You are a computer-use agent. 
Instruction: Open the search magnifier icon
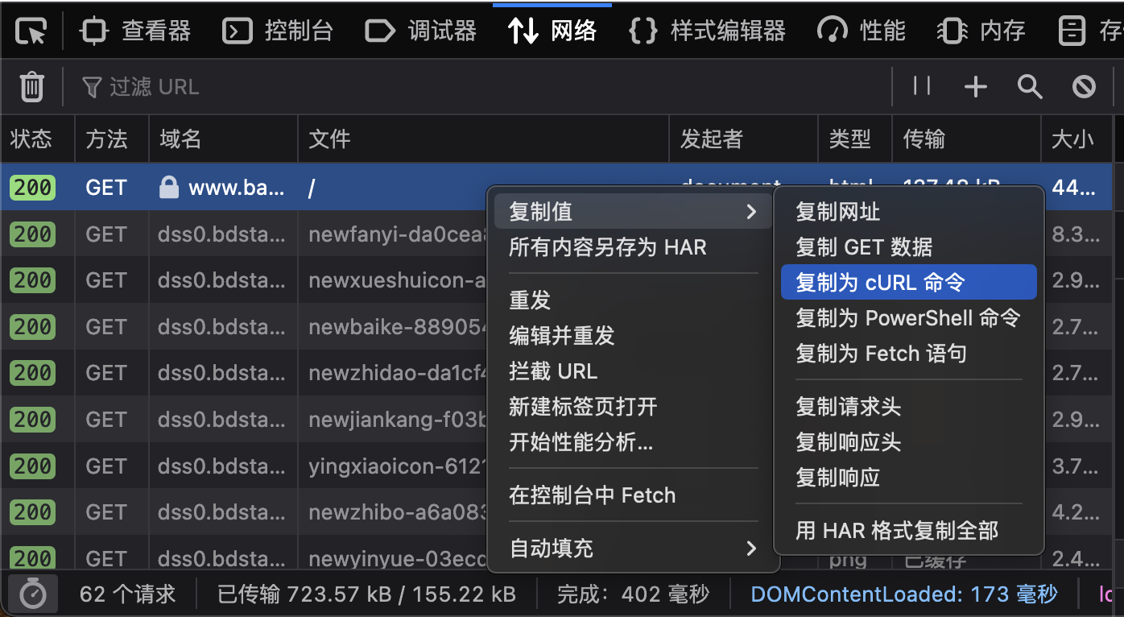[x=1030, y=86]
